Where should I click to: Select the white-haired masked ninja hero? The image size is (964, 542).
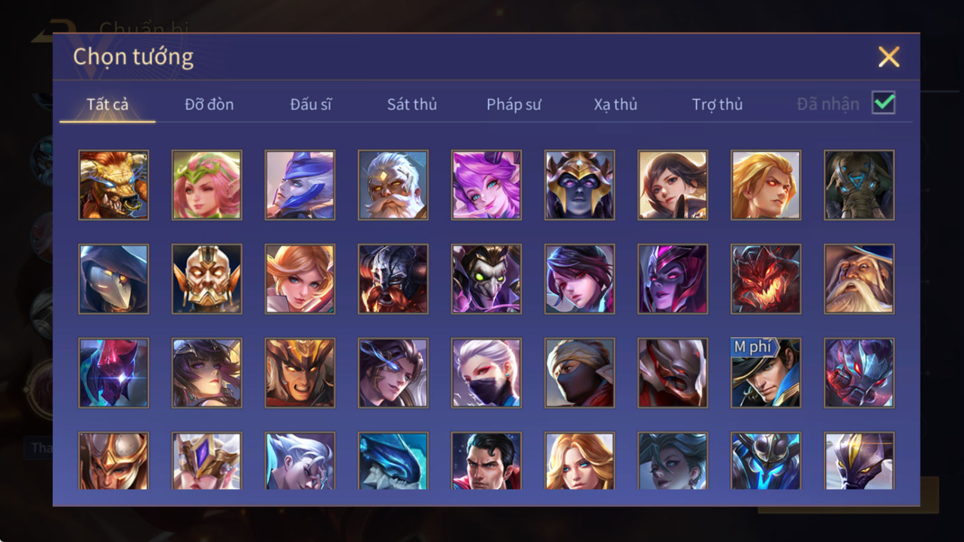pyautogui.click(x=486, y=373)
